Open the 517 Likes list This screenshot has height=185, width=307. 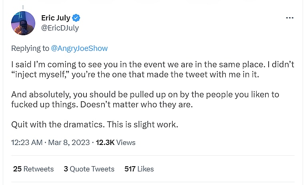(139, 169)
